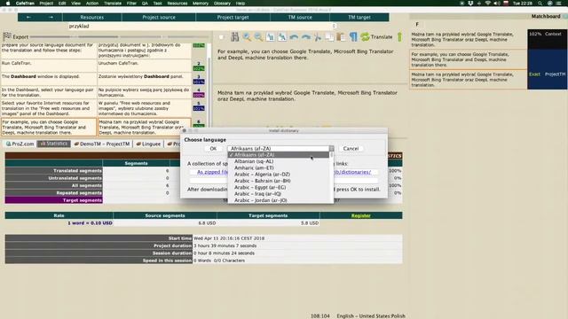Click the '1 word = 0.10 USD' rate

90,223
